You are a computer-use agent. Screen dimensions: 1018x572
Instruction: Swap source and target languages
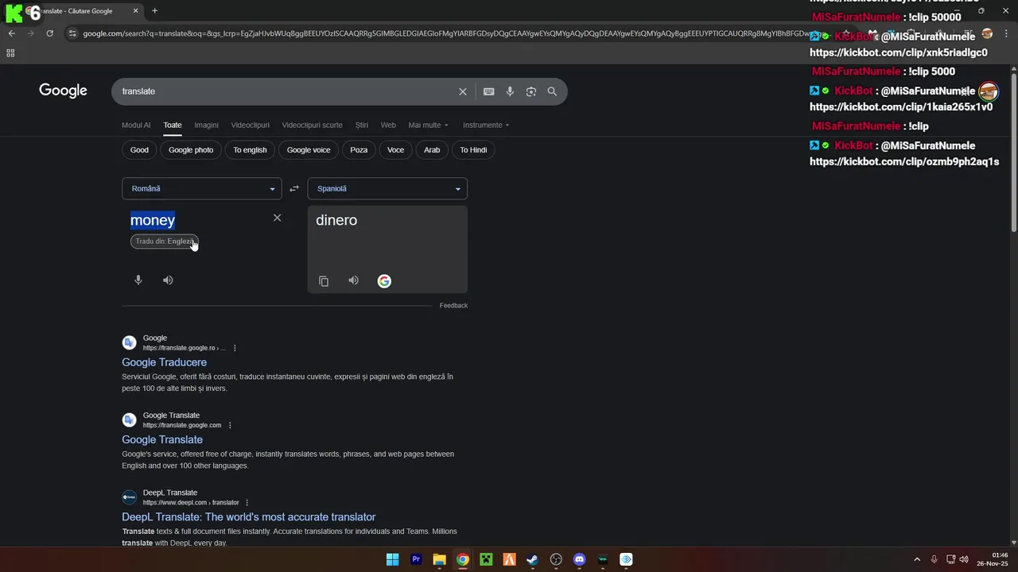[294, 188]
